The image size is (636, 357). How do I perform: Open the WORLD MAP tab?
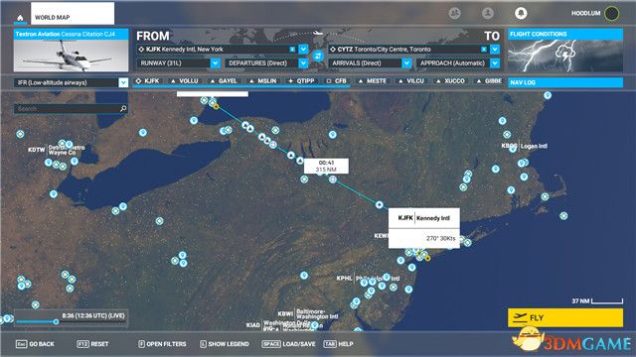click(x=73, y=13)
